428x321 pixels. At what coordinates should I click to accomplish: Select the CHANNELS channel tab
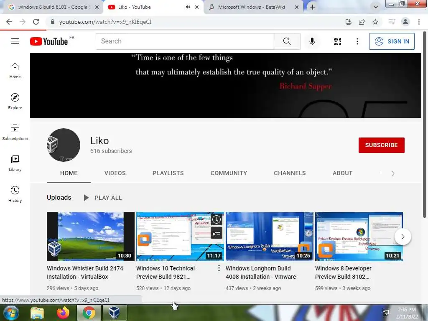290,173
